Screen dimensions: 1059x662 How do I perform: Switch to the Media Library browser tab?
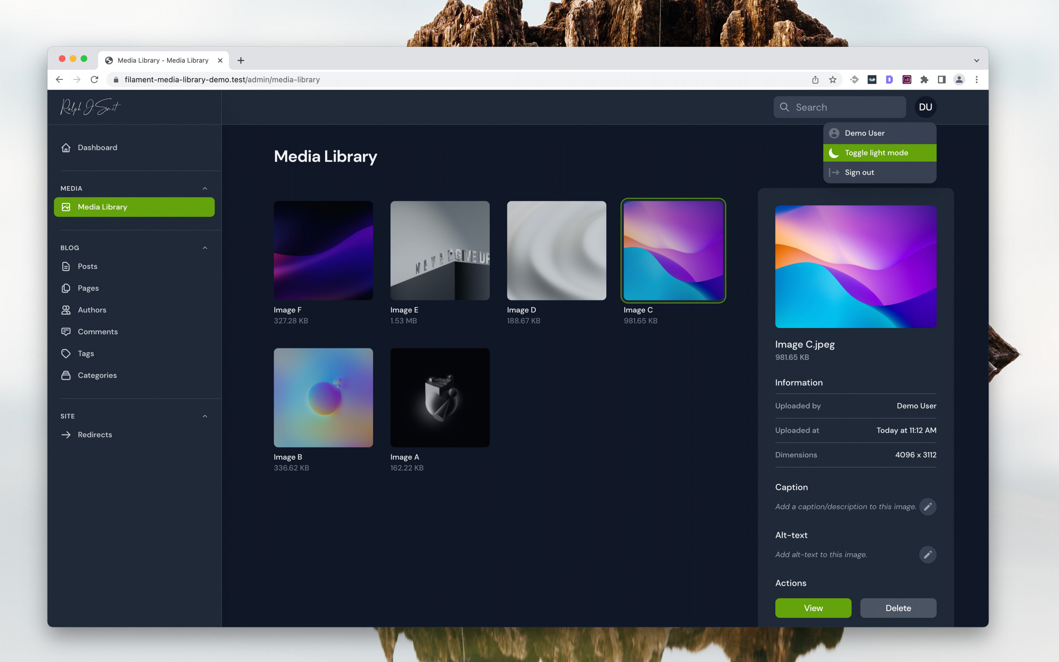[163, 60]
